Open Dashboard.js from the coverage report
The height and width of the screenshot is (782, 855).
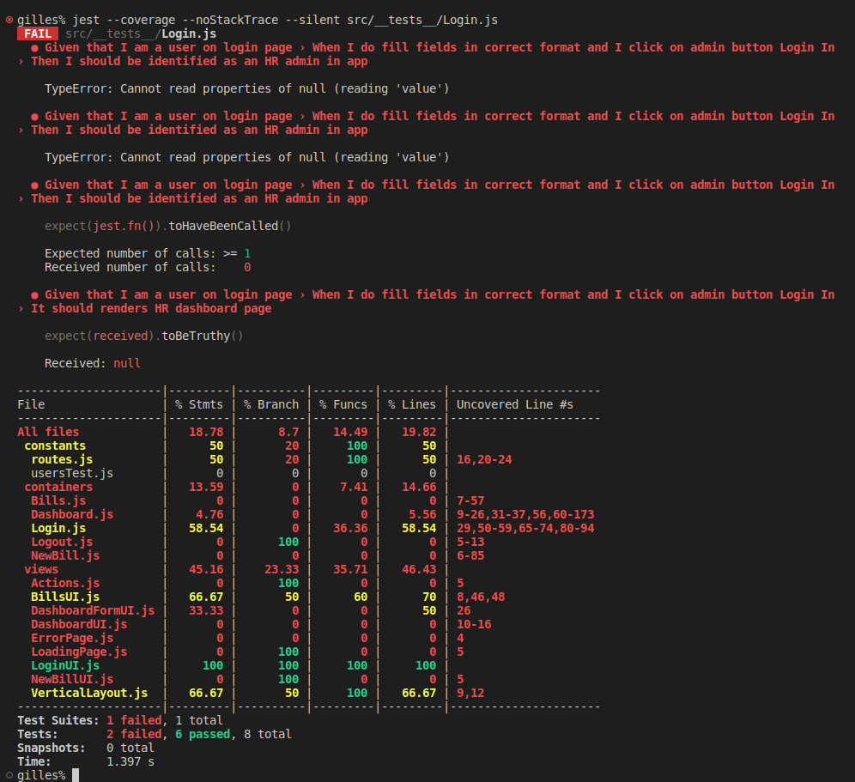tap(71, 514)
